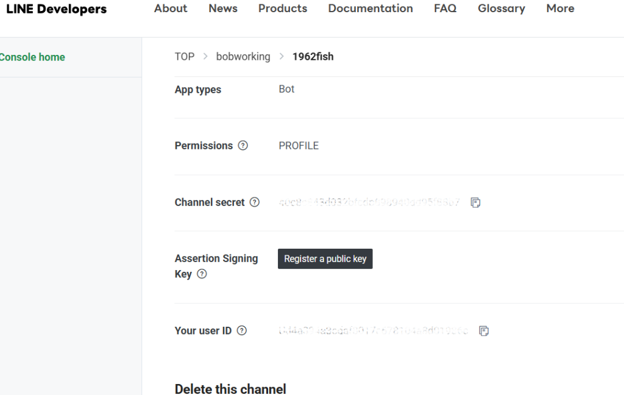The image size is (624, 395).
Task: Open help icon beside Permissions
Action: [243, 146]
